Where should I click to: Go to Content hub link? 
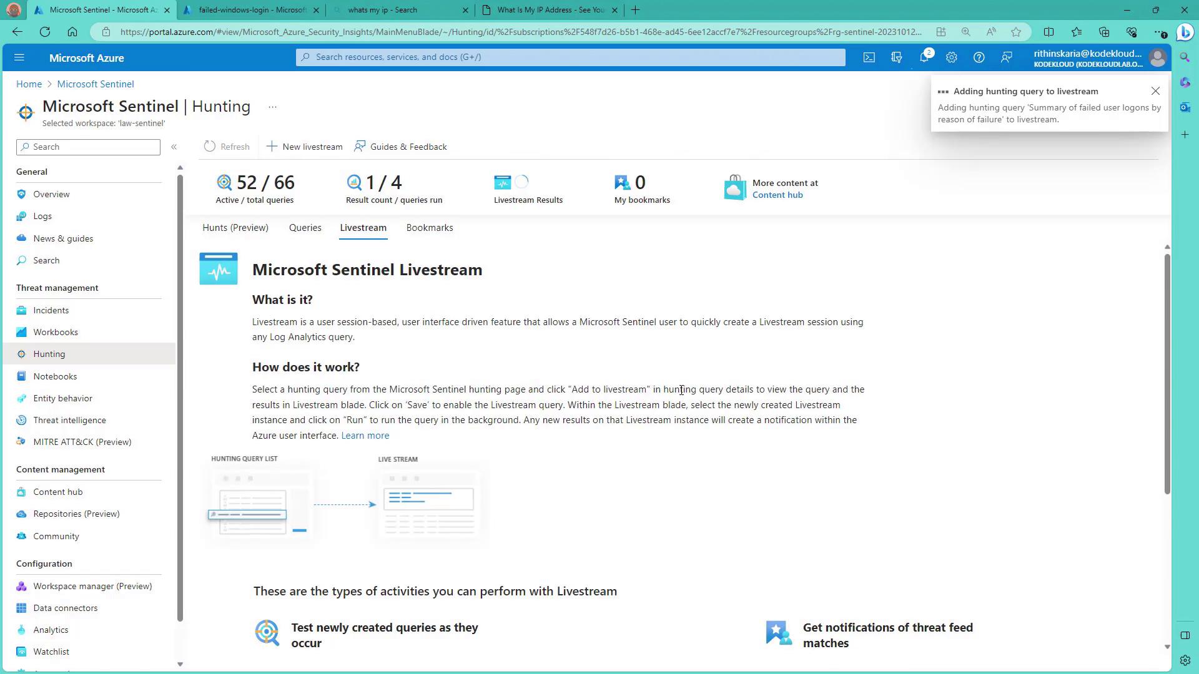click(777, 195)
